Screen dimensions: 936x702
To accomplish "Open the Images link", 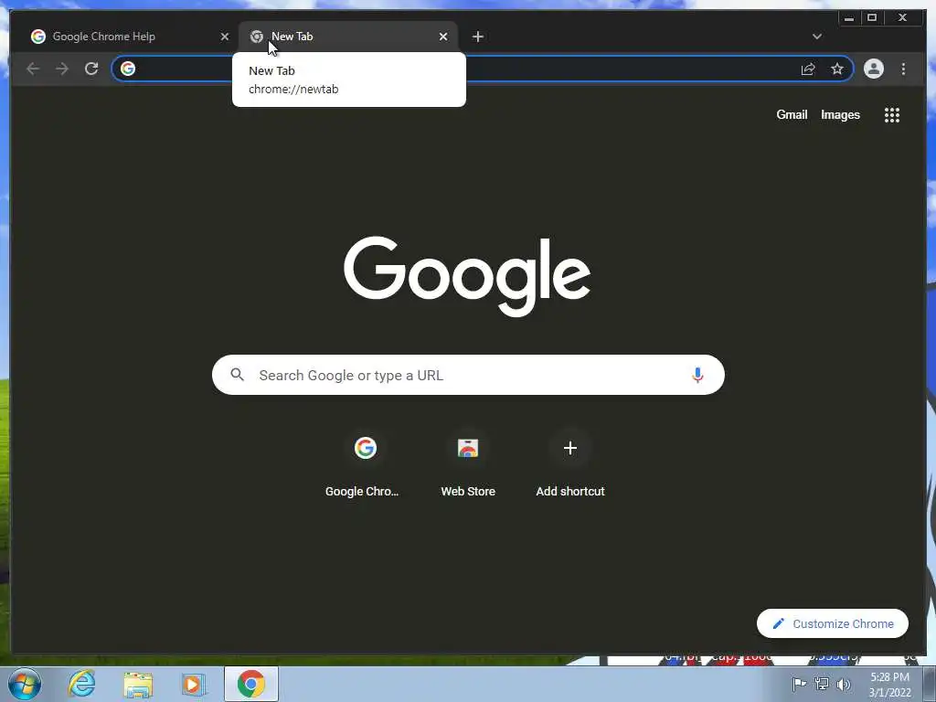I will [840, 114].
